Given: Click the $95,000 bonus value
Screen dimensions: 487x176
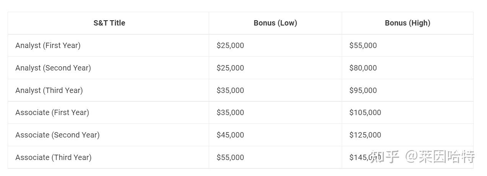Looking at the screenshot, I should coord(363,90).
